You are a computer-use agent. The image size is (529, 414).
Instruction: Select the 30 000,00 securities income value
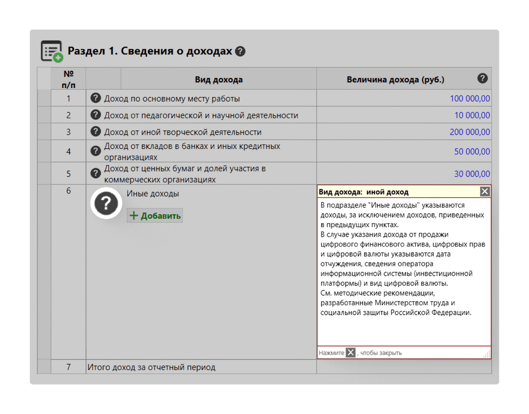471,174
